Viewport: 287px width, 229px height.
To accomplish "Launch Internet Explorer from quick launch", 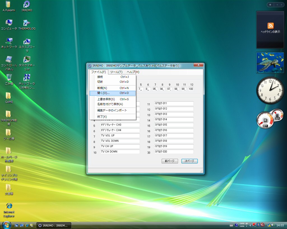I will 27,225.
